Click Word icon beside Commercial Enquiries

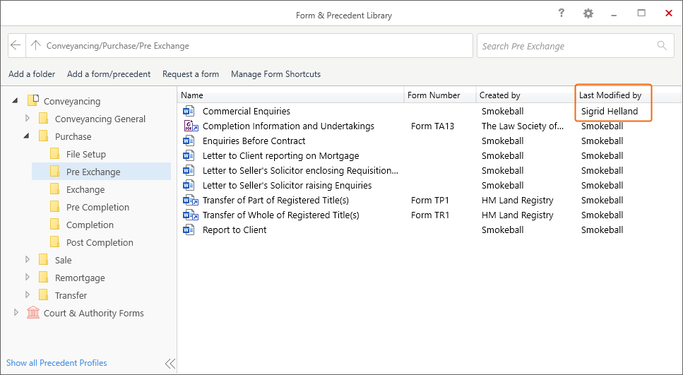[189, 111]
